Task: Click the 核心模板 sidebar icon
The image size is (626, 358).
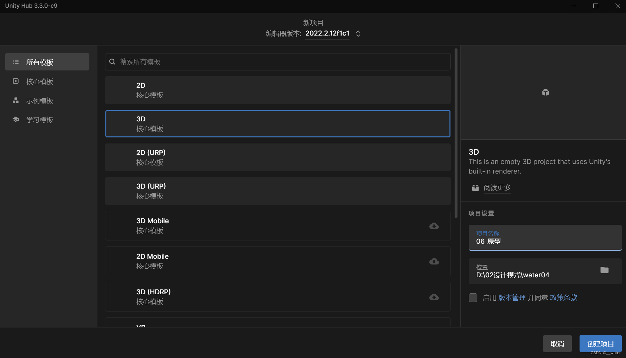Action: click(16, 81)
